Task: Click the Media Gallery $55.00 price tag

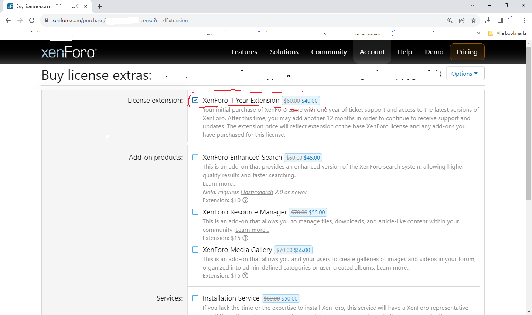Action: pos(294,250)
